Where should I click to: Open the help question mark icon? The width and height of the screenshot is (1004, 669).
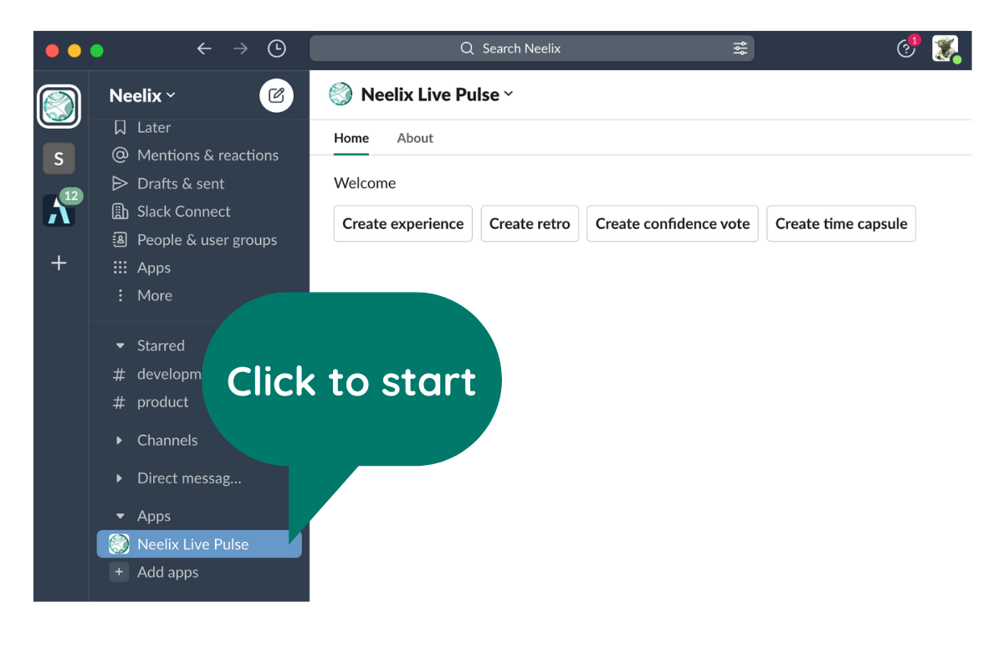pyautogui.click(x=906, y=49)
